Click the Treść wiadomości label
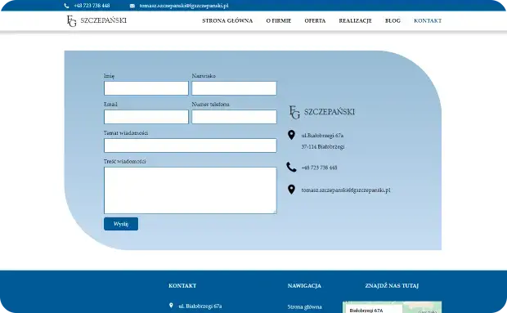507x313 pixels. pyautogui.click(x=125, y=161)
